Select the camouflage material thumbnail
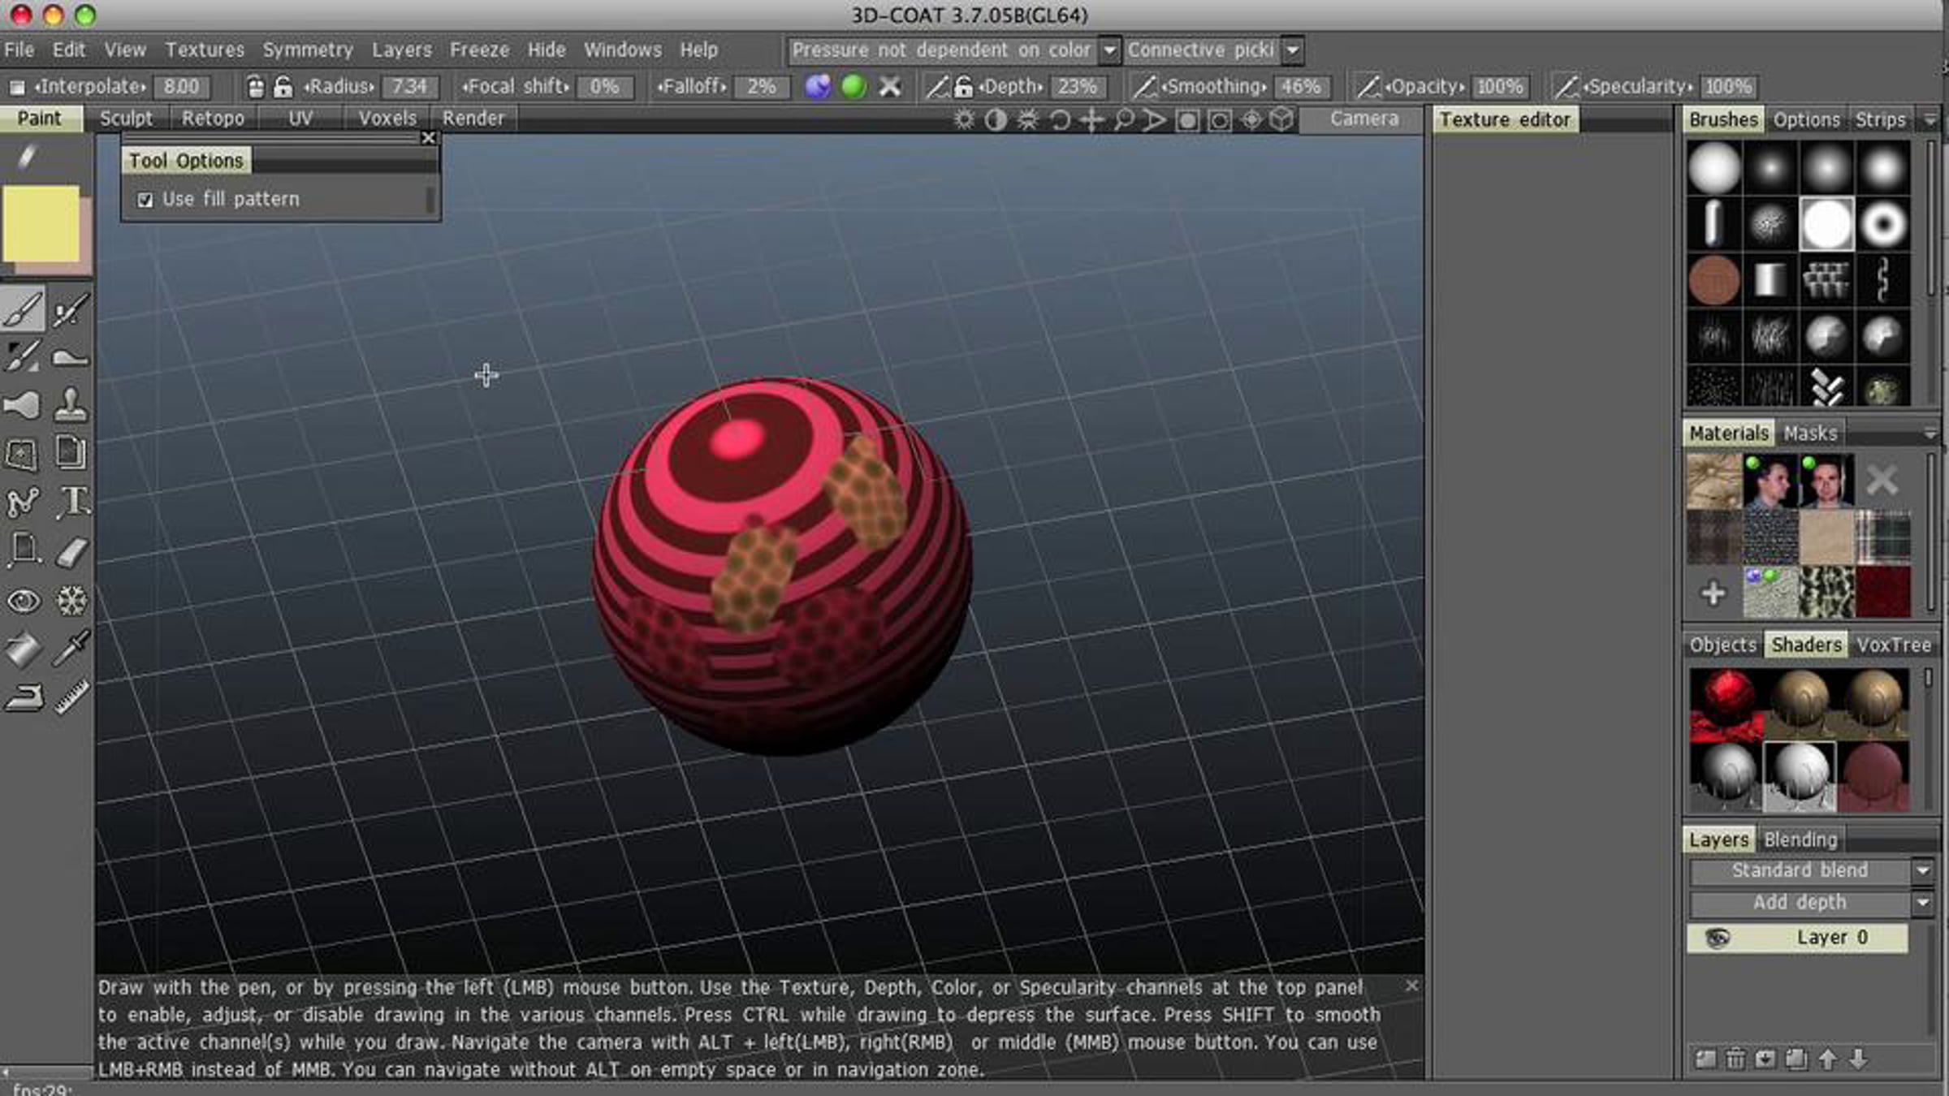1949x1096 pixels. [1826, 593]
